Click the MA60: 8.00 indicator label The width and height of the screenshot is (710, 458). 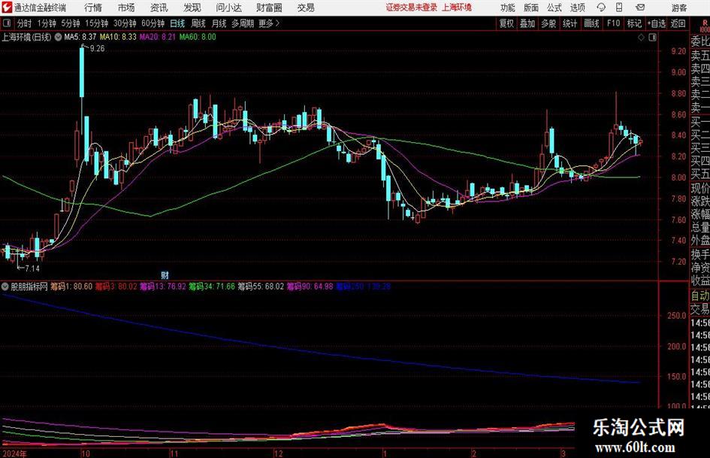[x=198, y=37]
